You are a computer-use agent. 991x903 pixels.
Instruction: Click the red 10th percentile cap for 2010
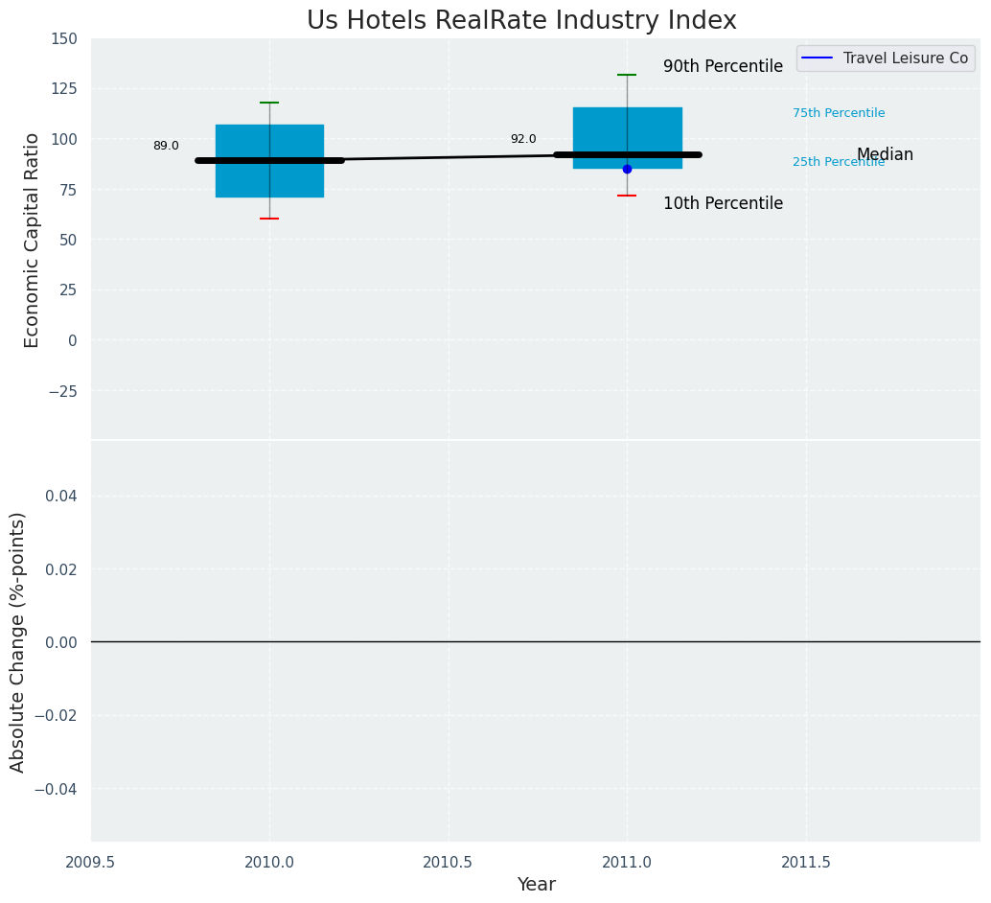(x=269, y=219)
